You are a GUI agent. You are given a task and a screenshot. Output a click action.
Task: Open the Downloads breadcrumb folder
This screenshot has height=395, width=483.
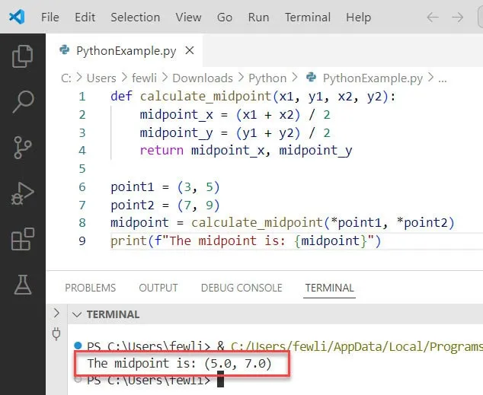202,78
